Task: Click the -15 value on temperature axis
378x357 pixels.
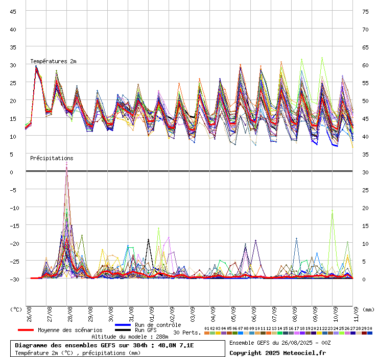Action: pos(14,226)
